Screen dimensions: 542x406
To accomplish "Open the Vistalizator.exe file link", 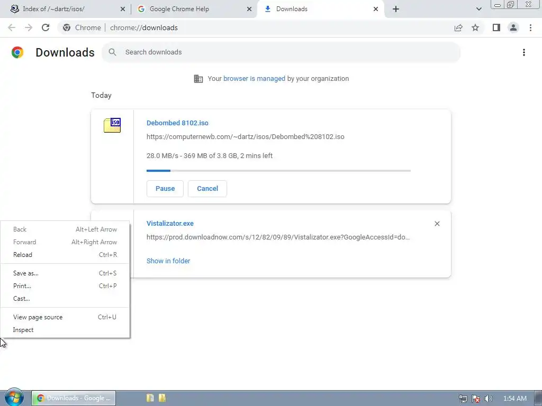I will [170, 224].
